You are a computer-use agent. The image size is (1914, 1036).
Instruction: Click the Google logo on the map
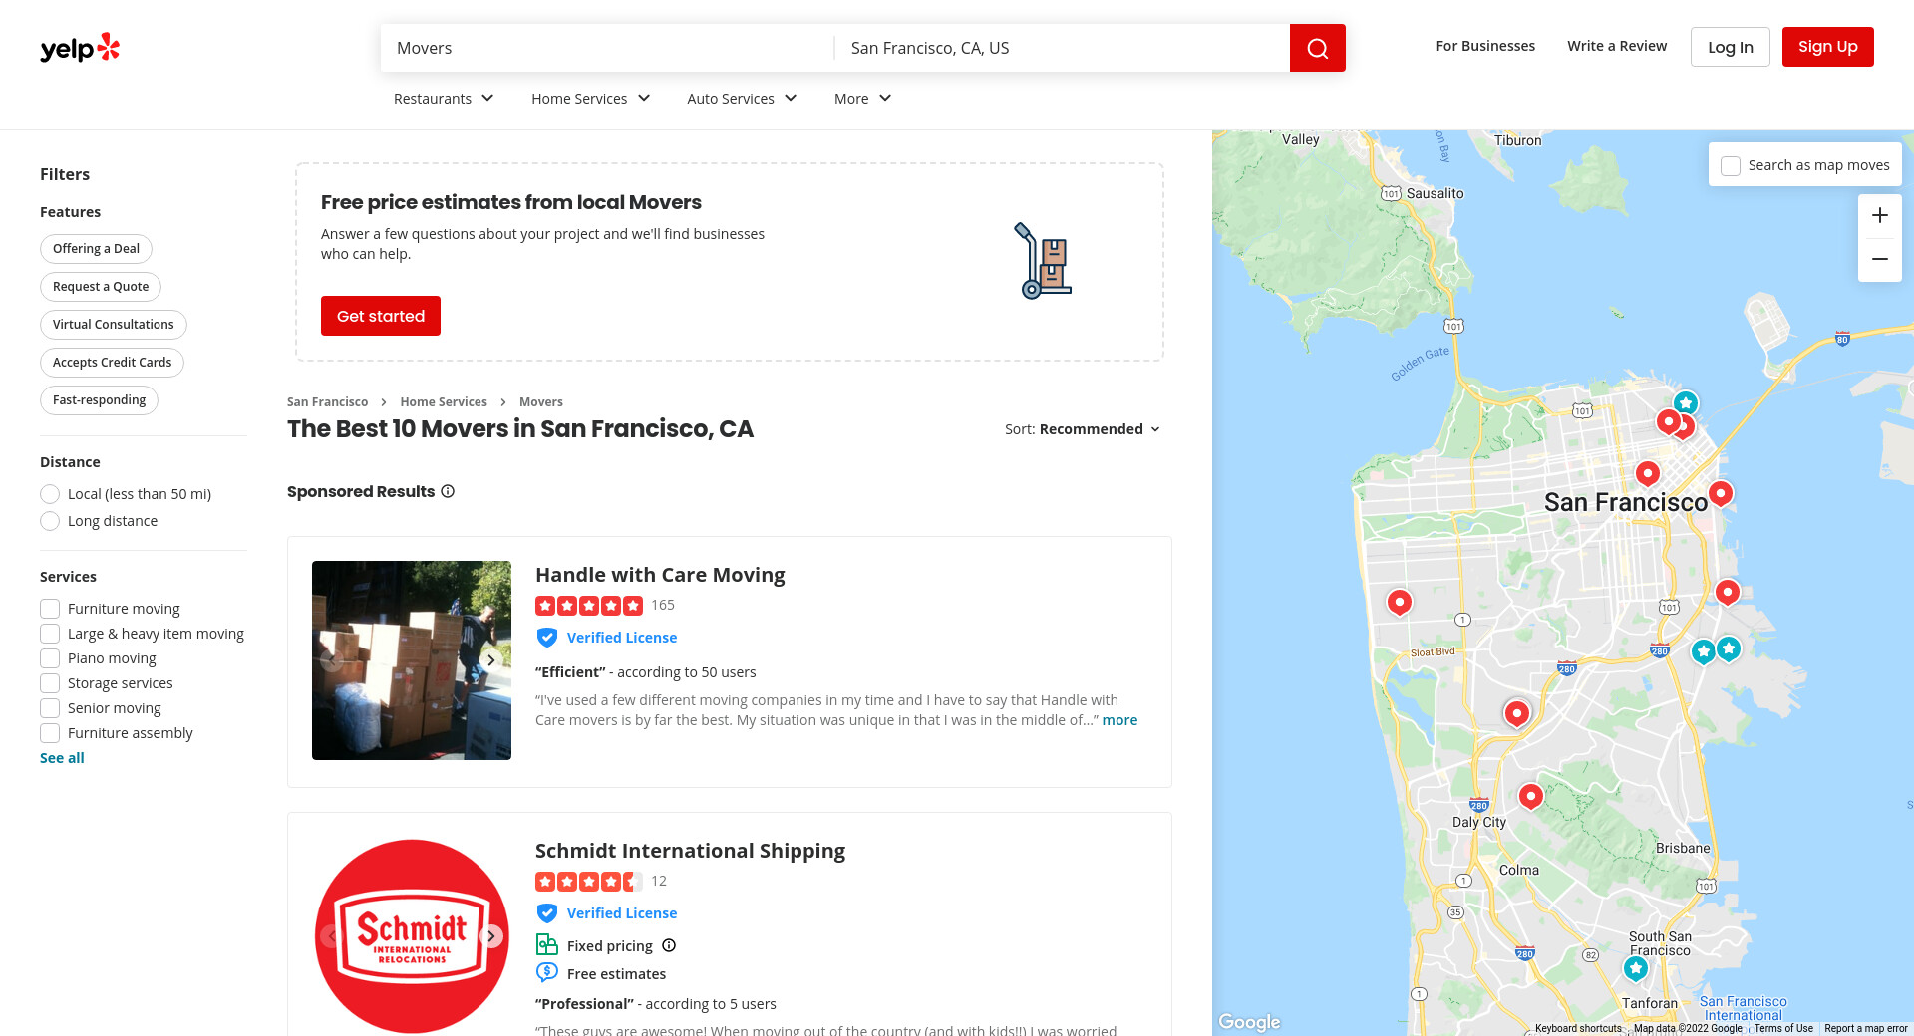point(1249,1022)
